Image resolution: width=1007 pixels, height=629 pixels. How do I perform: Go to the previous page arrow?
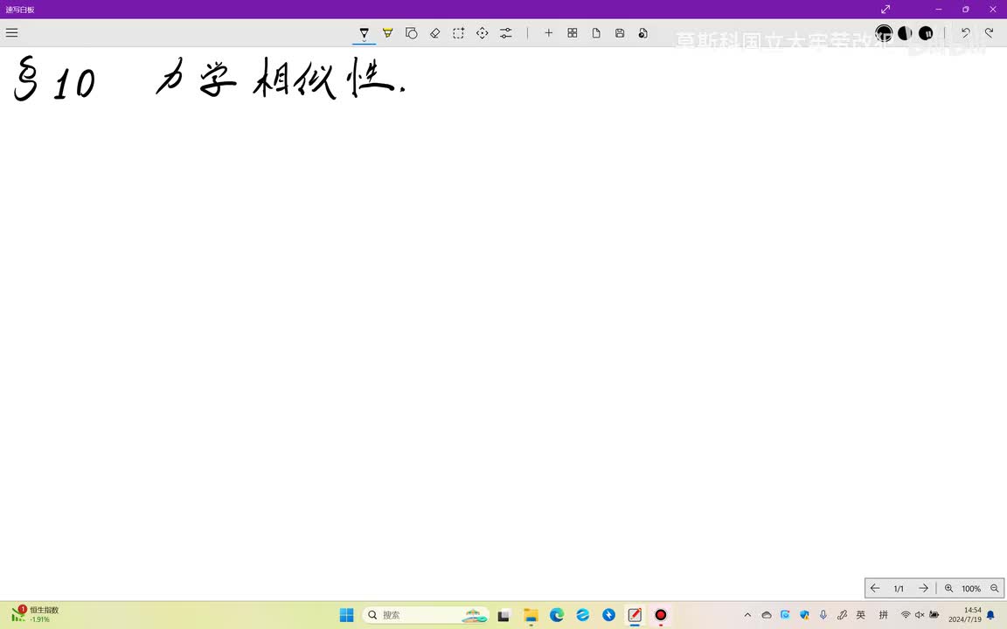point(875,588)
